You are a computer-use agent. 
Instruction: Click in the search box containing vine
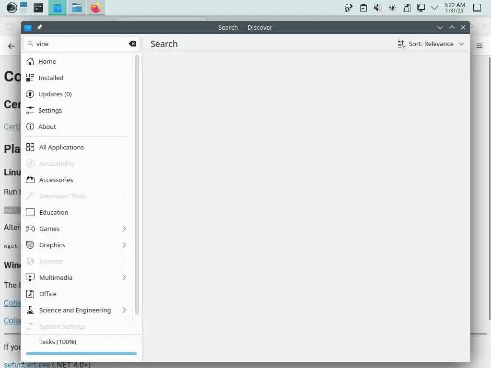pyautogui.click(x=82, y=44)
